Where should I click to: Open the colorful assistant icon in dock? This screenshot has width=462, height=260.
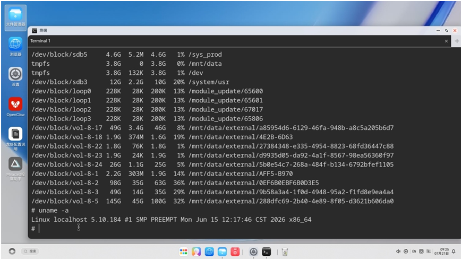click(x=196, y=252)
